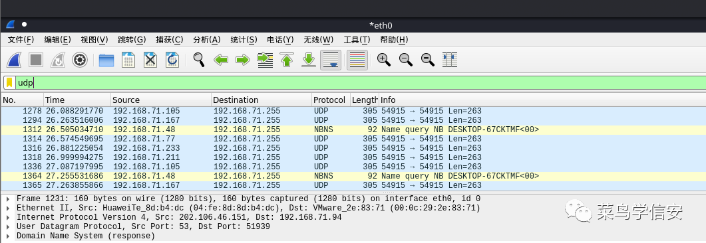This screenshot has height=243, width=706.
Task: Toggle auto-scroll during live capture
Action: (x=331, y=60)
